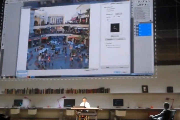Click the plaza photo preview in the dialog
The width and height of the screenshot is (180, 120).
pos(58,37)
